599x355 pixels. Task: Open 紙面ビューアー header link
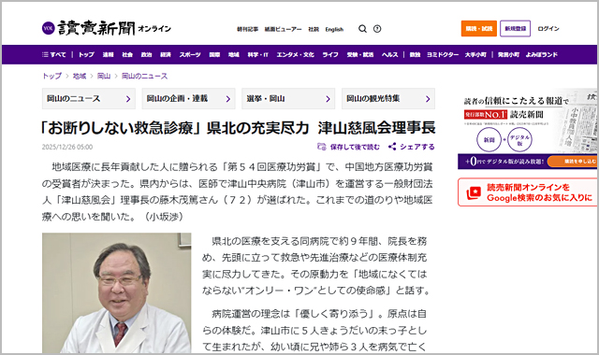click(283, 29)
